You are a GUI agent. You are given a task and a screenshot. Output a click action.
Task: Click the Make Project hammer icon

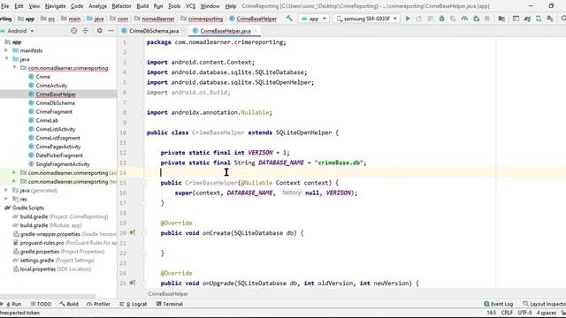tap(289, 19)
